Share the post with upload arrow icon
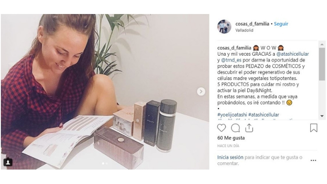 (249, 128)
